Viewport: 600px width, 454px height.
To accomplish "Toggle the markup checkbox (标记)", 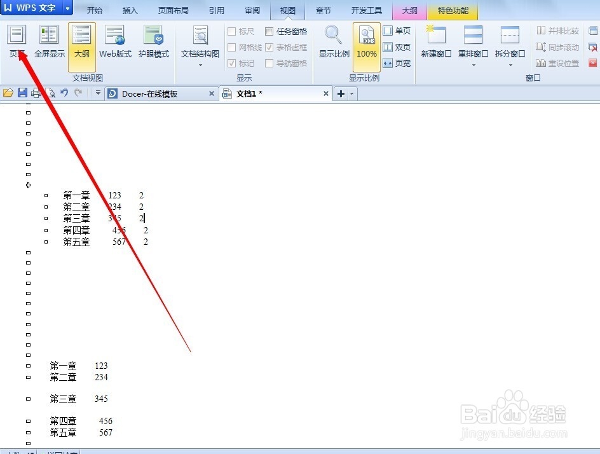I will 231,63.
